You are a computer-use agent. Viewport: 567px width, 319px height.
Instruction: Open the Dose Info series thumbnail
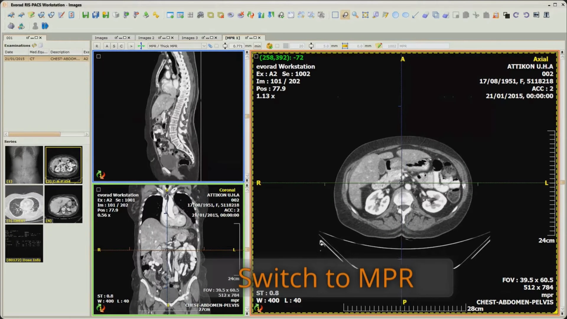point(24,244)
